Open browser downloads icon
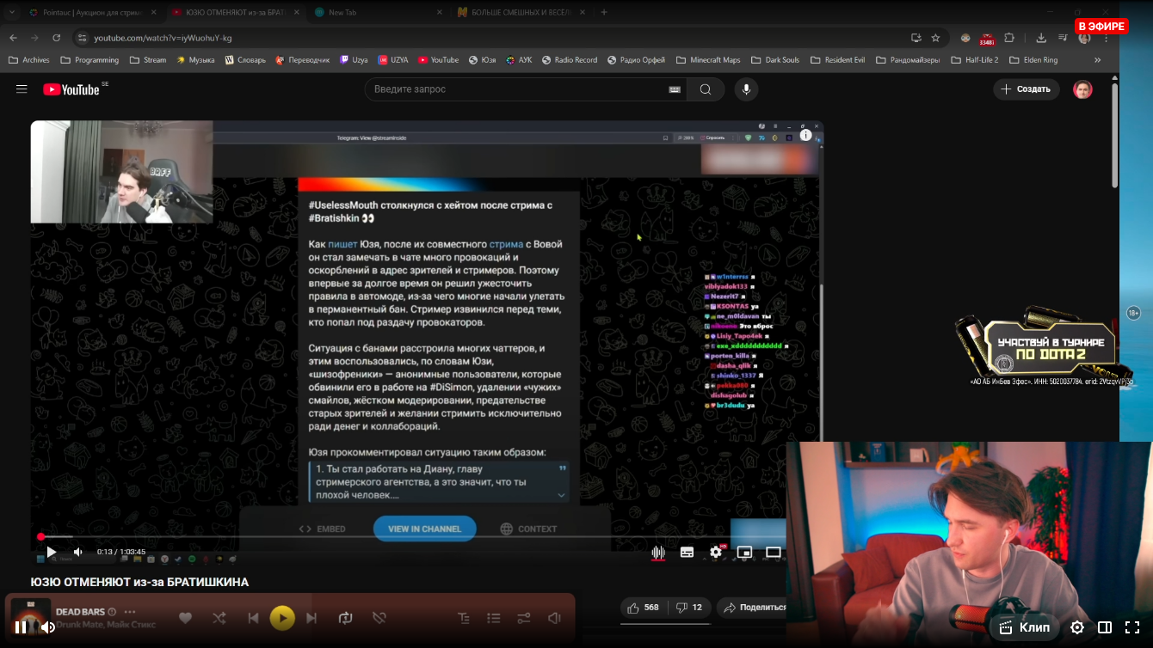Viewport: 1153px width, 648px height. (1041, 38)
